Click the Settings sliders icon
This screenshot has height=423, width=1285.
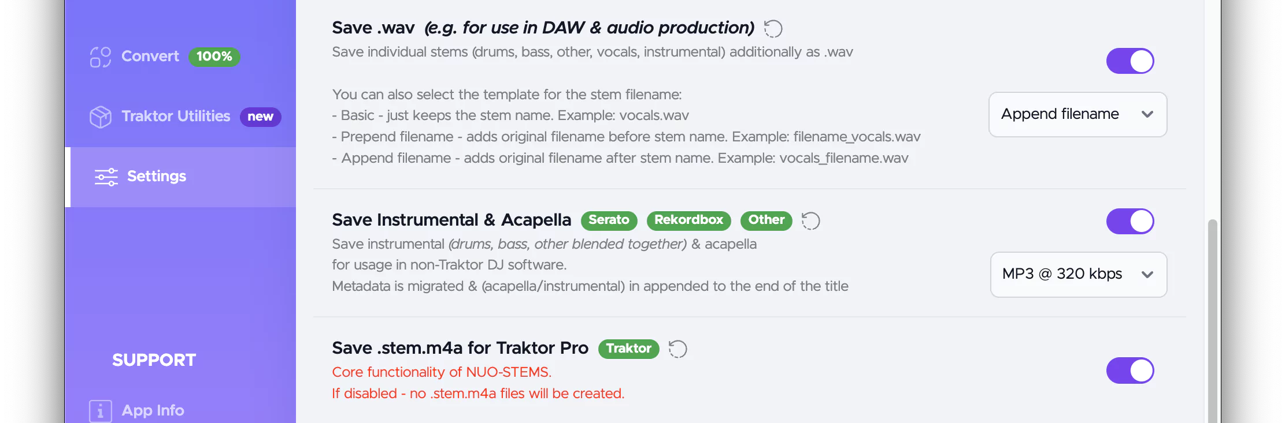[x=106, y=177]
